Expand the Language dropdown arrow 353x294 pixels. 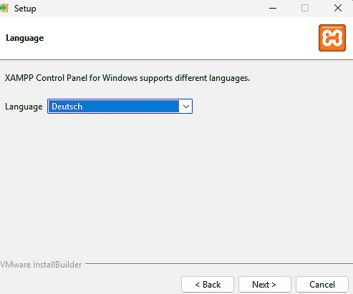(x=186, y=107)
